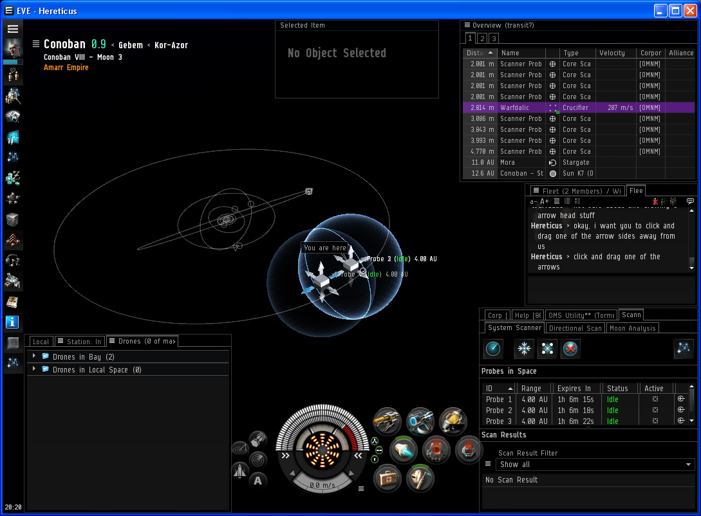Sort probes by ID column header

coord(498,388)
